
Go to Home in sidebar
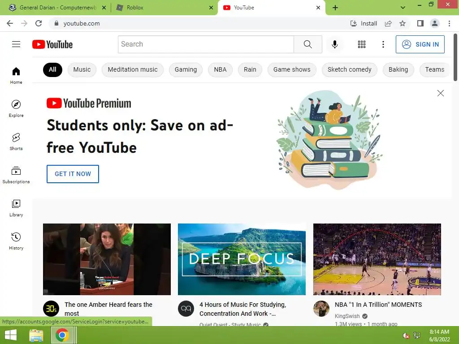coord(16,75)
